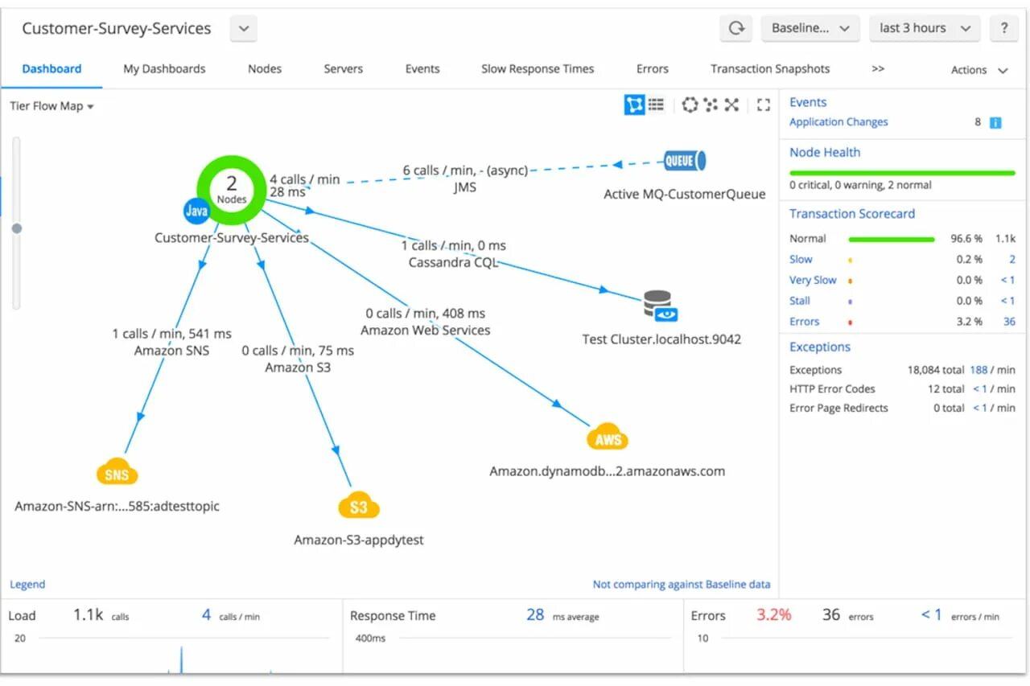This screenshot has width=1030, height=686.
Task: Open the Servers tab
Action: coord(344,69)
